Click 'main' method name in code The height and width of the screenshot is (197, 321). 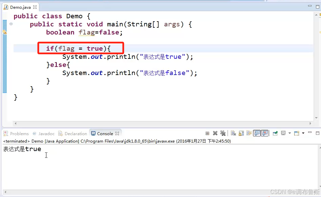point(115,24)
